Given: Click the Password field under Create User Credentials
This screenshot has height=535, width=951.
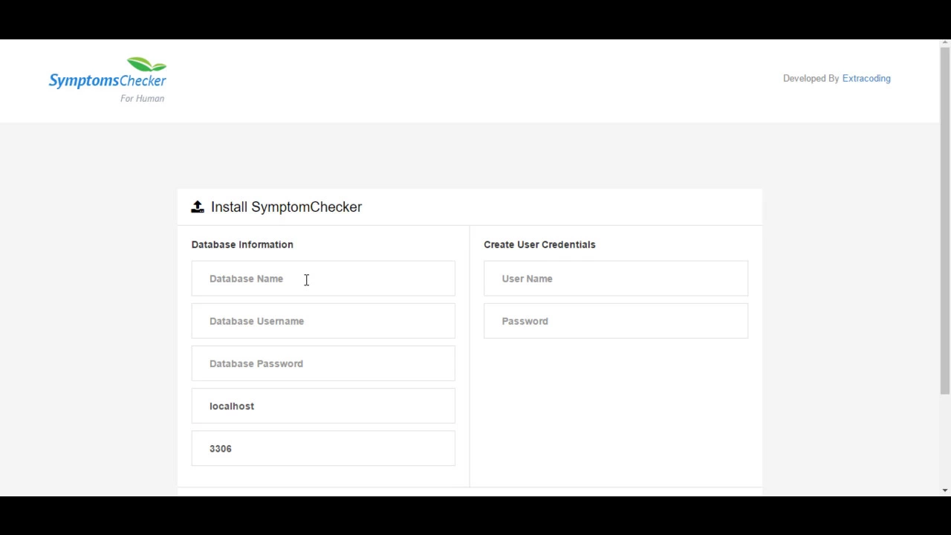Looking at the screenshot, I should pos(616,321).
